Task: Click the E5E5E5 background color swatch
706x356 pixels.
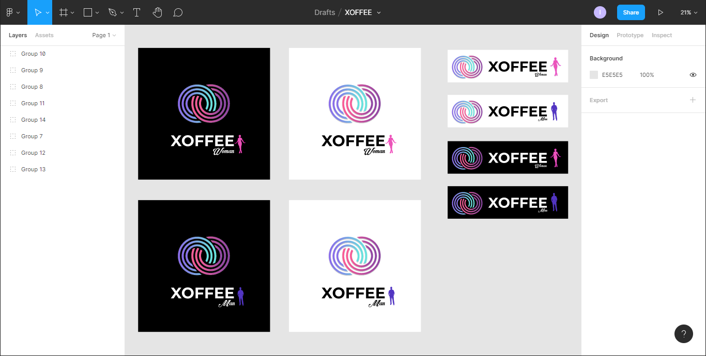Action: (594, 75)
